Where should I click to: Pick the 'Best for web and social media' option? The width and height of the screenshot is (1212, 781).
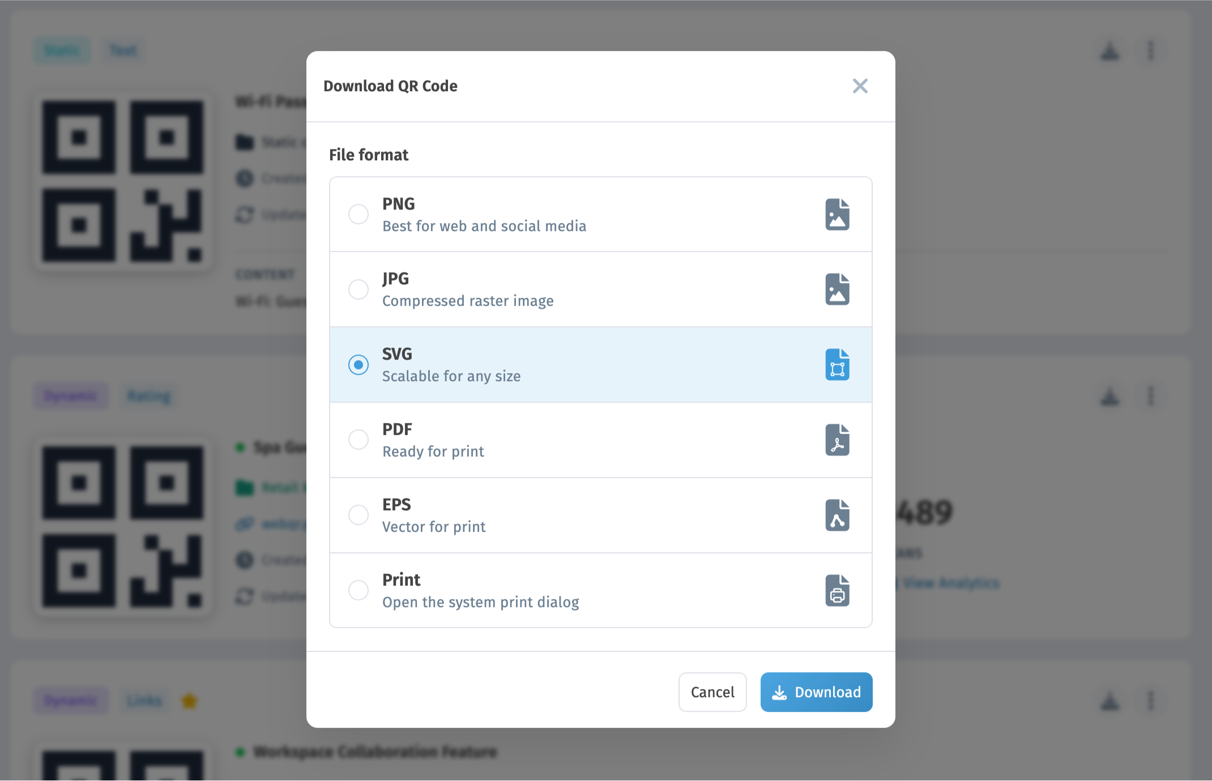point(601,215)
